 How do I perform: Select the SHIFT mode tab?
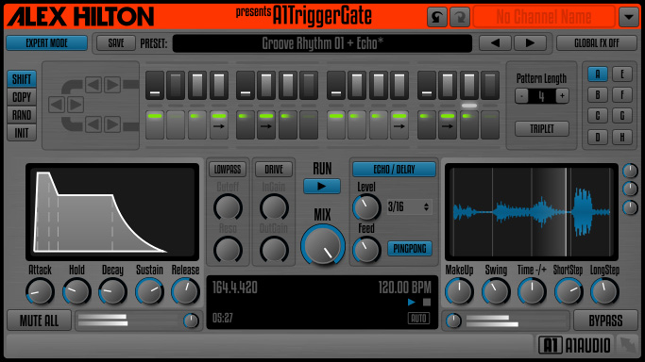(22, 79)
